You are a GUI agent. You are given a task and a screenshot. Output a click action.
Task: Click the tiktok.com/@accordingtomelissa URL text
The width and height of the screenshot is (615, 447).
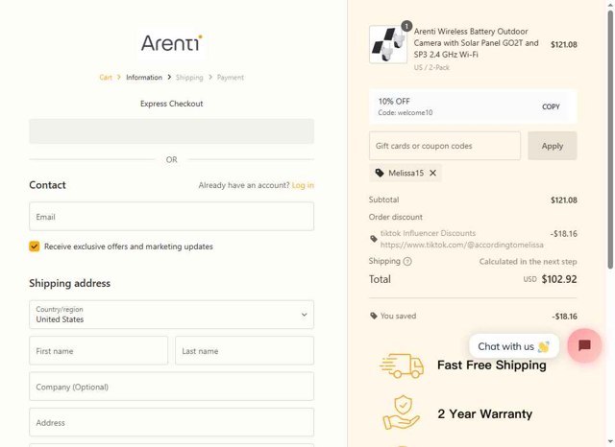[x=461, y=245]
